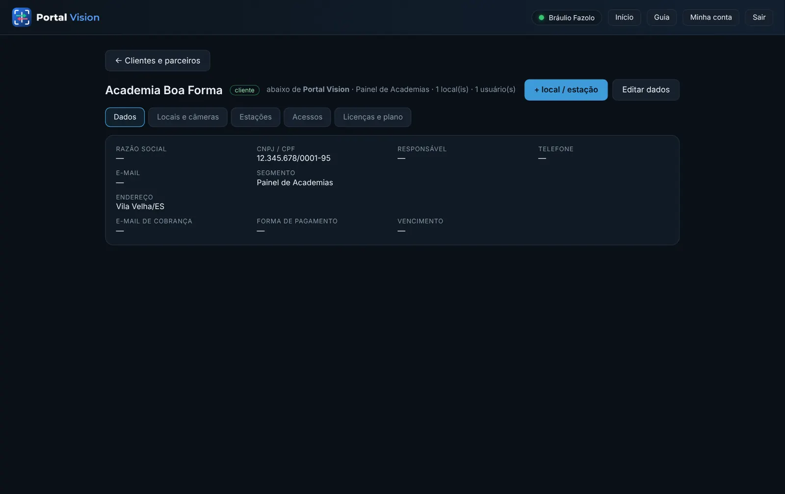The image size is (785, 494).
Task: Open the Licenças e plano tab
Action: (x=373, y=117)
